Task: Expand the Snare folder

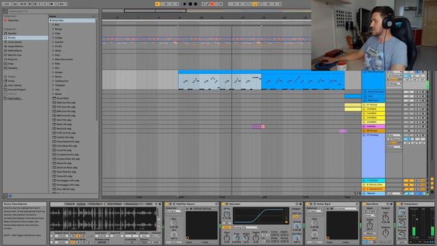Action: (53, 77)
